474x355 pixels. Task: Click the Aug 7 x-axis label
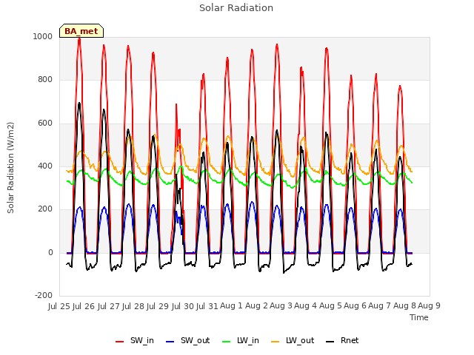380,306
